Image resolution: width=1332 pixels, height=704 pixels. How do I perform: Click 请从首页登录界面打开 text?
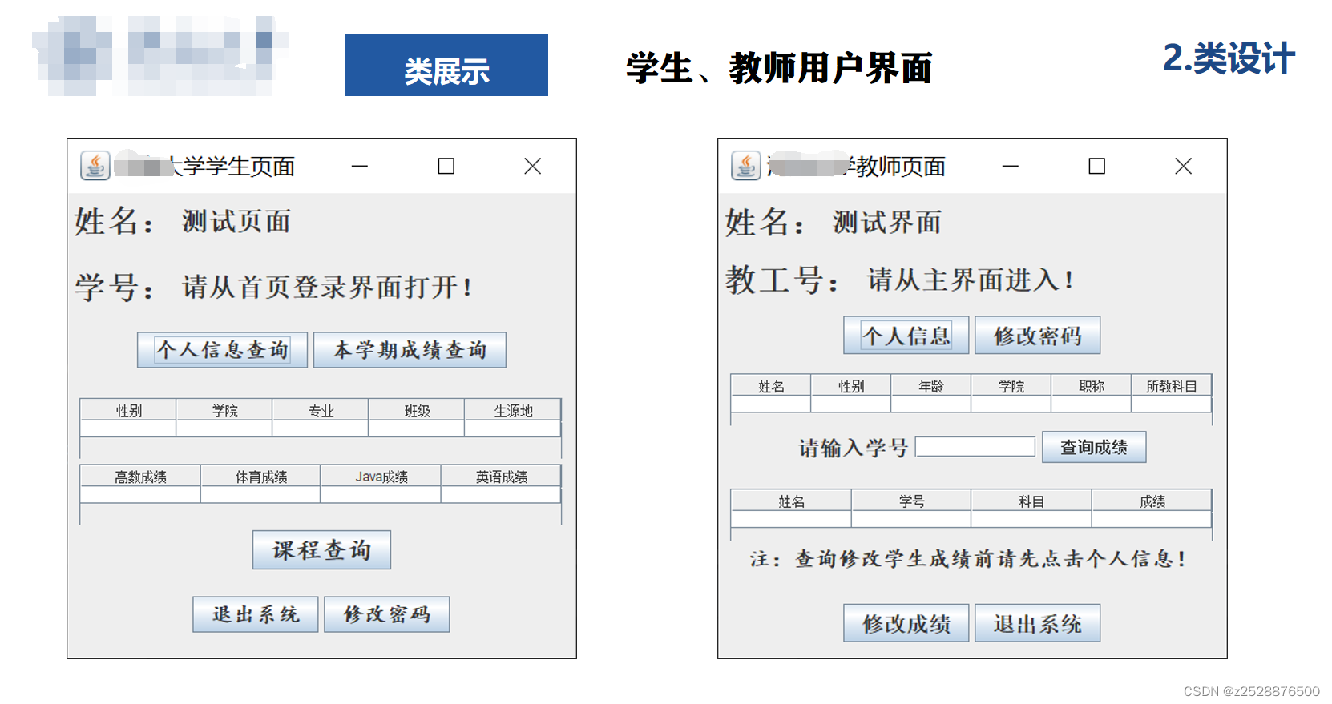[x=328, y=287]
